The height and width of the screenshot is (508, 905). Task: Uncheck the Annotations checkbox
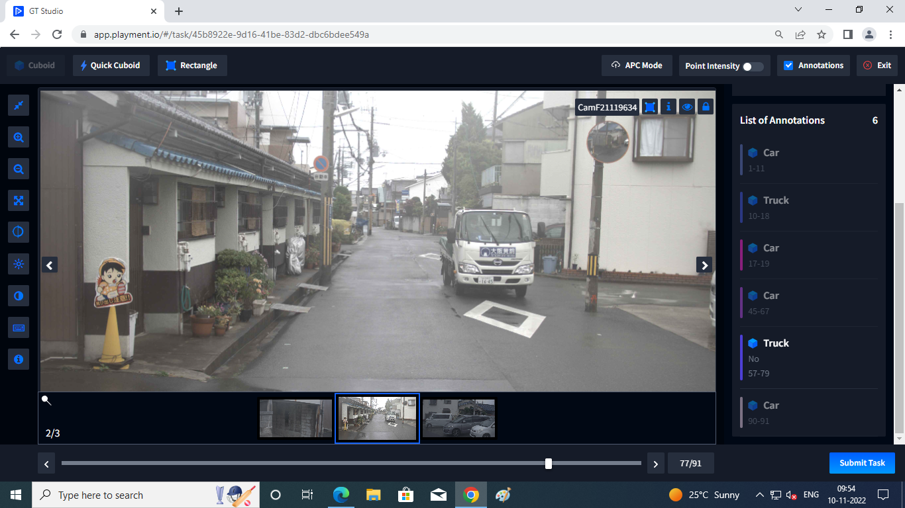pyautogui.click(x=788, y=65)
